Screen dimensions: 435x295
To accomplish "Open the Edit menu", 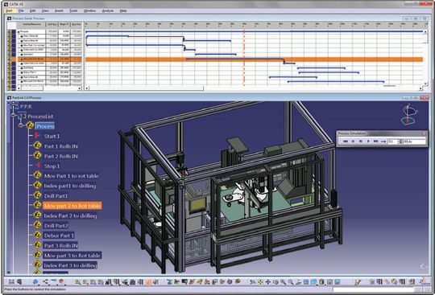I will click(x=33, y=10).
